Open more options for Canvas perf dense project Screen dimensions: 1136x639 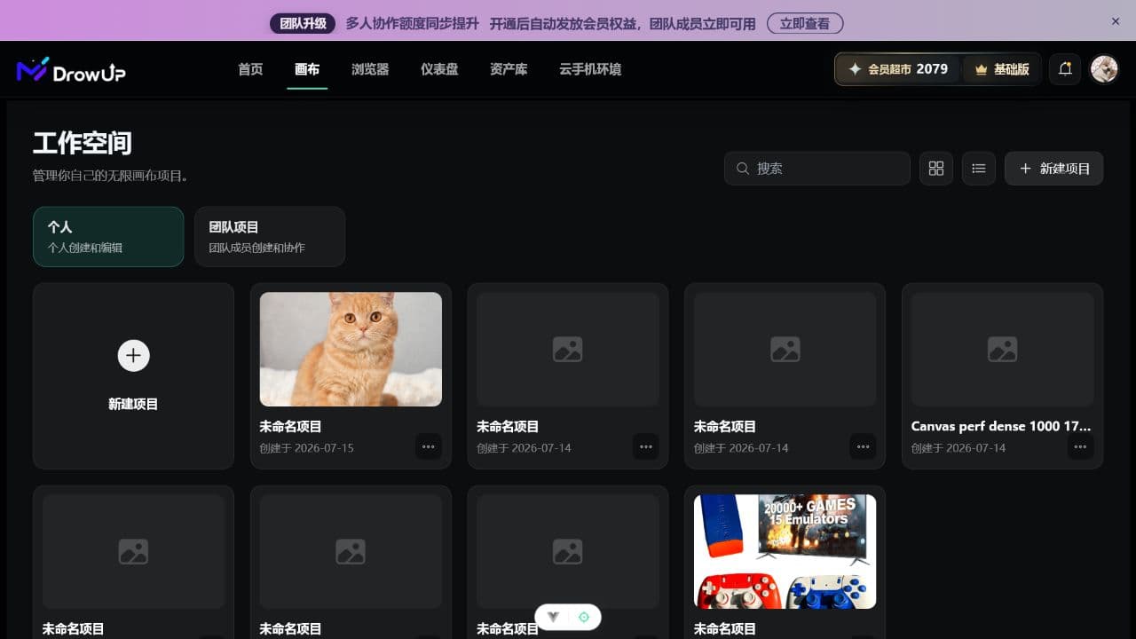click(1080, 447)
